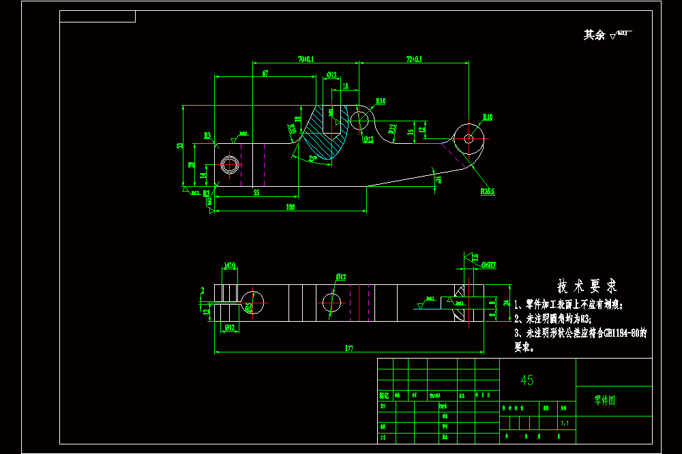Image resolution: width=682 pixels, height=454 pixels.
Task: Select the '25°' angle dimension
Action: [313, 158]
